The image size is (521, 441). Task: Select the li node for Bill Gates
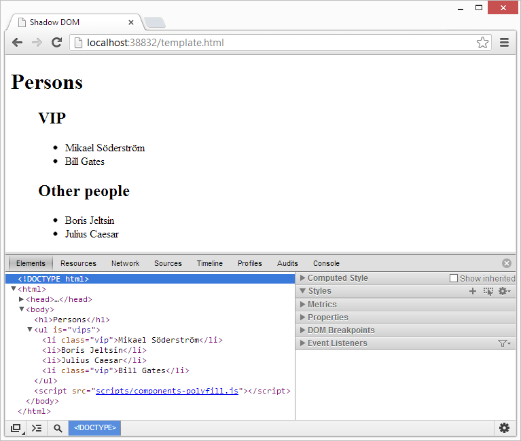tap(115, 370)
